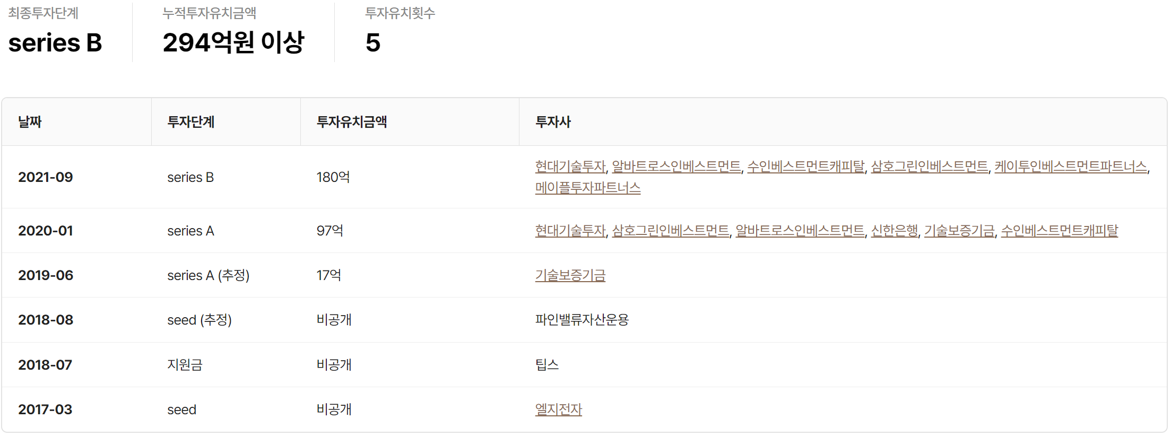Click the 투자사 column header
This screenshot has height=436, width=1171.
pos(552,122)
